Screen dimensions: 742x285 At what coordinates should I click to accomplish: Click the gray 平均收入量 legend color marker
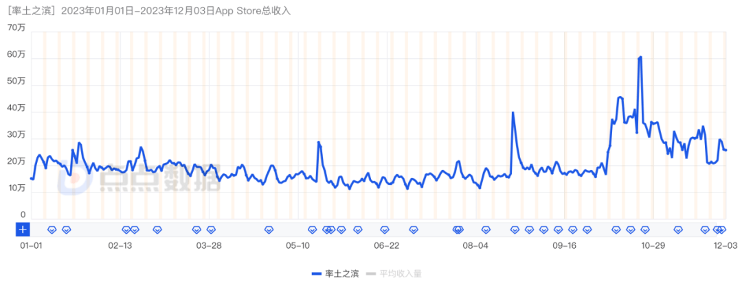(371, 273)
